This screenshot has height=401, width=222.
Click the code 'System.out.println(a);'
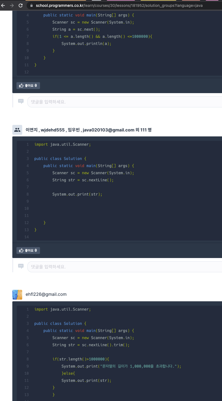pyautogui.click(x=86, y=44)
